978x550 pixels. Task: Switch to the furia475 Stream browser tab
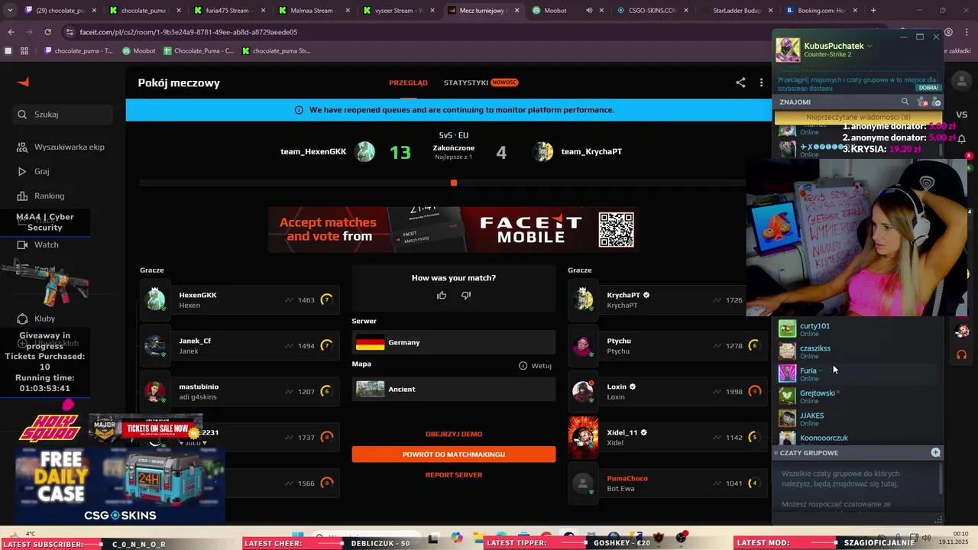[229, 11]
